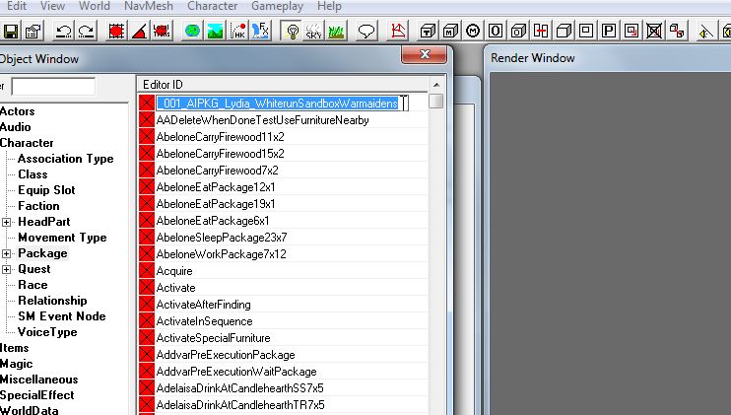This screenshot has height=415, width=731.
Task: Click the crossed-out box icon
Action: [x=654, y=32]
